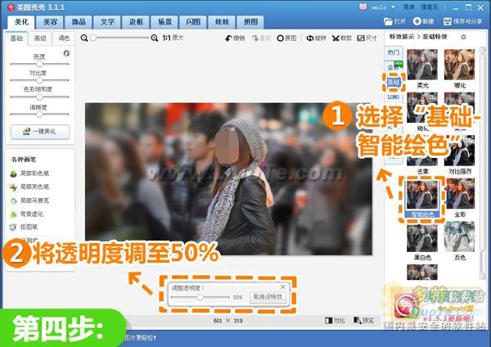Click the 一键美化 one-click beautify button
This screenshot has height=347, width=491.
(39, 132)
